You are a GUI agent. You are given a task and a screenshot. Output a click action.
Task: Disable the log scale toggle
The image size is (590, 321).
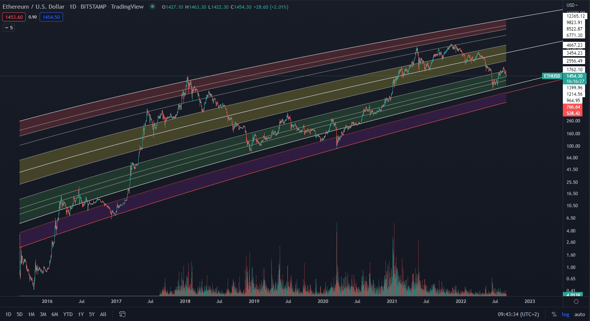[x=565, y=314]
